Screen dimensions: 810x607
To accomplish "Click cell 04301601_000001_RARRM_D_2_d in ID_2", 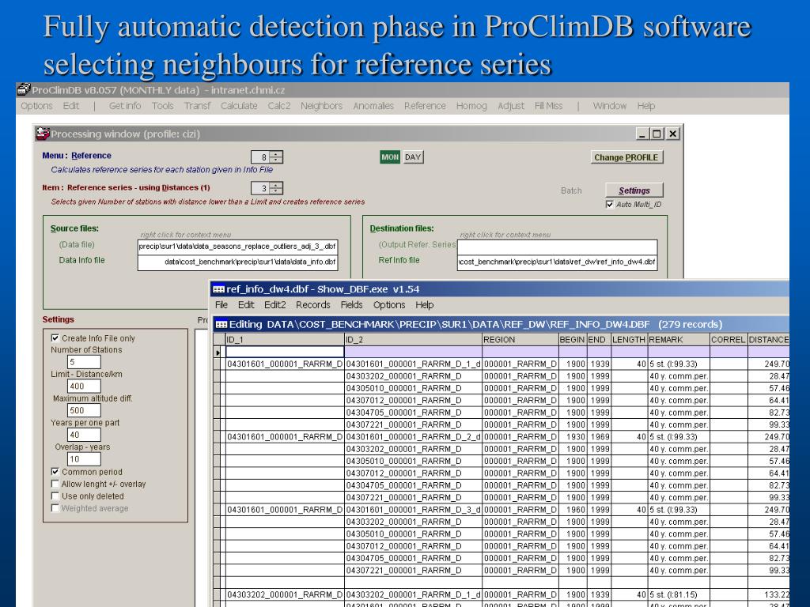I will click(413, 436).
